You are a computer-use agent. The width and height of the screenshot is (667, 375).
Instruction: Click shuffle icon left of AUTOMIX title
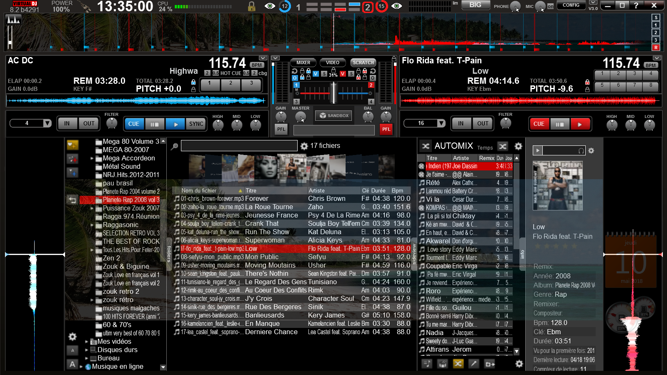(x=426, y=146)
